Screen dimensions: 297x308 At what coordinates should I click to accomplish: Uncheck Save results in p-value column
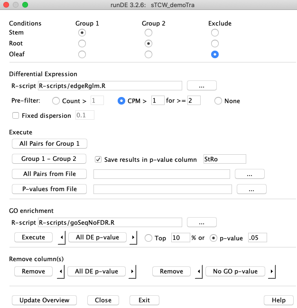pos(98,159)
